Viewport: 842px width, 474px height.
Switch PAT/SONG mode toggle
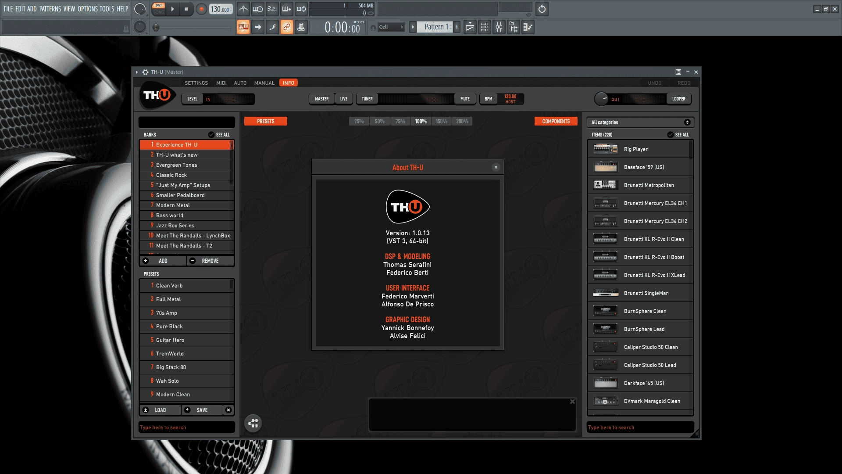click(158, 9)
